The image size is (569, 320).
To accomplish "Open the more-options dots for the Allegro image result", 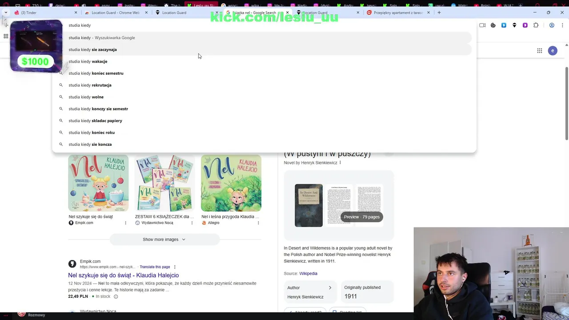I will tap(258, 223).
